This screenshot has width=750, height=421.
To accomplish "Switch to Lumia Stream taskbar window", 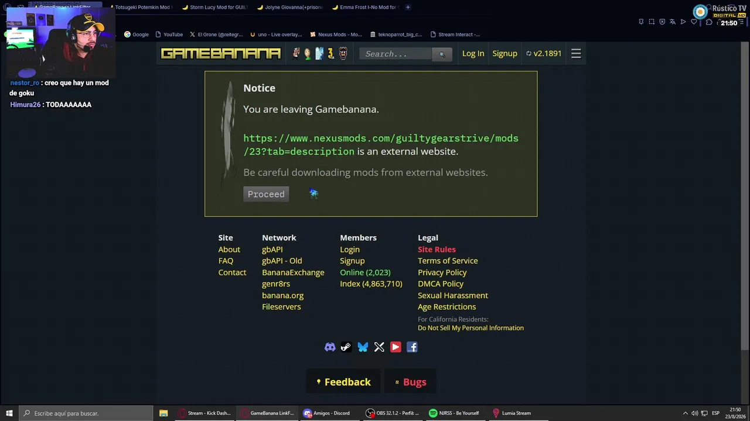I will tap(513, 413).
